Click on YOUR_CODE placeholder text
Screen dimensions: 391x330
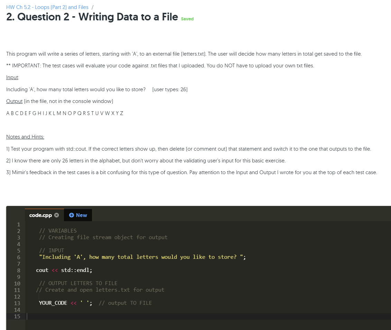pos(53,303)
